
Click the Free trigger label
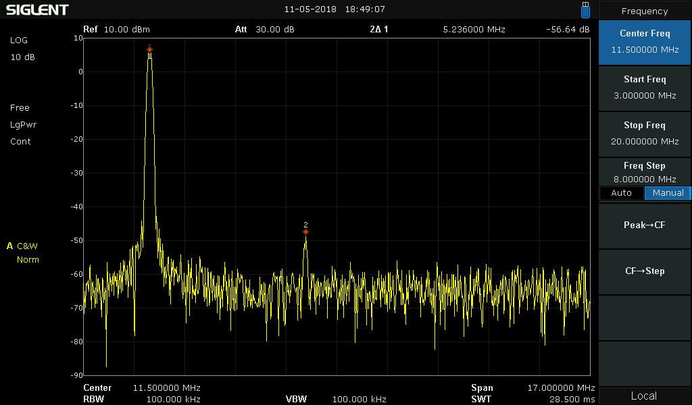(x=20, y=108)
